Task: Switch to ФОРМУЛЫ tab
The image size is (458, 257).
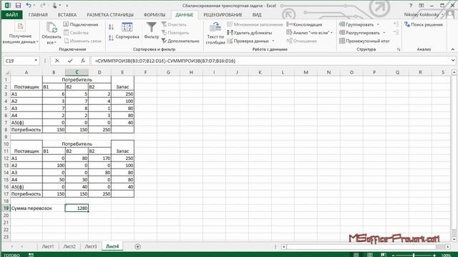Action: pos(155,14)
